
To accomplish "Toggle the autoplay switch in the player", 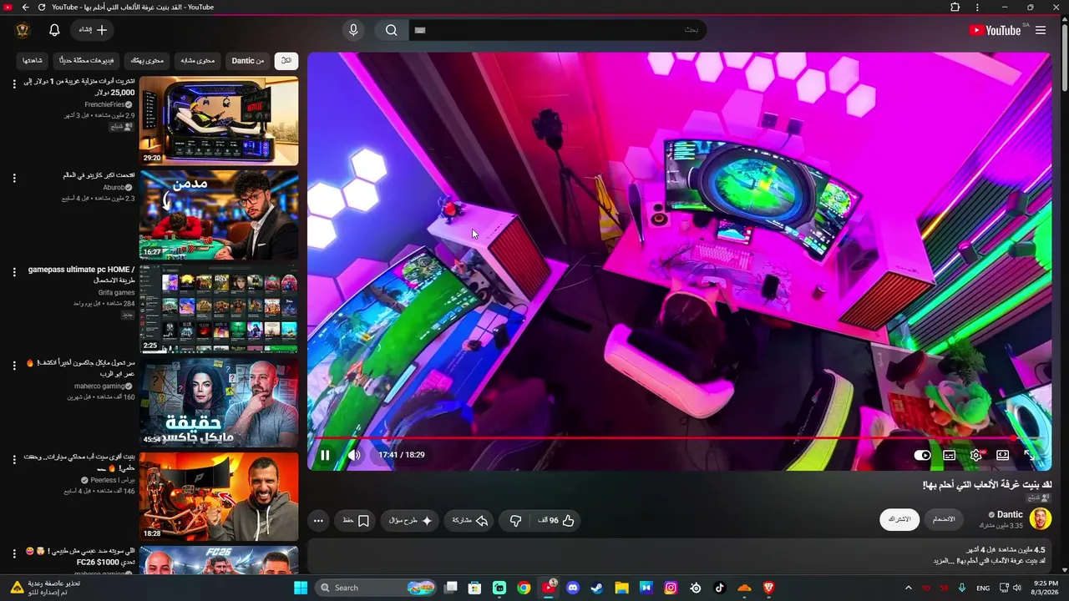I will (923, 455).
